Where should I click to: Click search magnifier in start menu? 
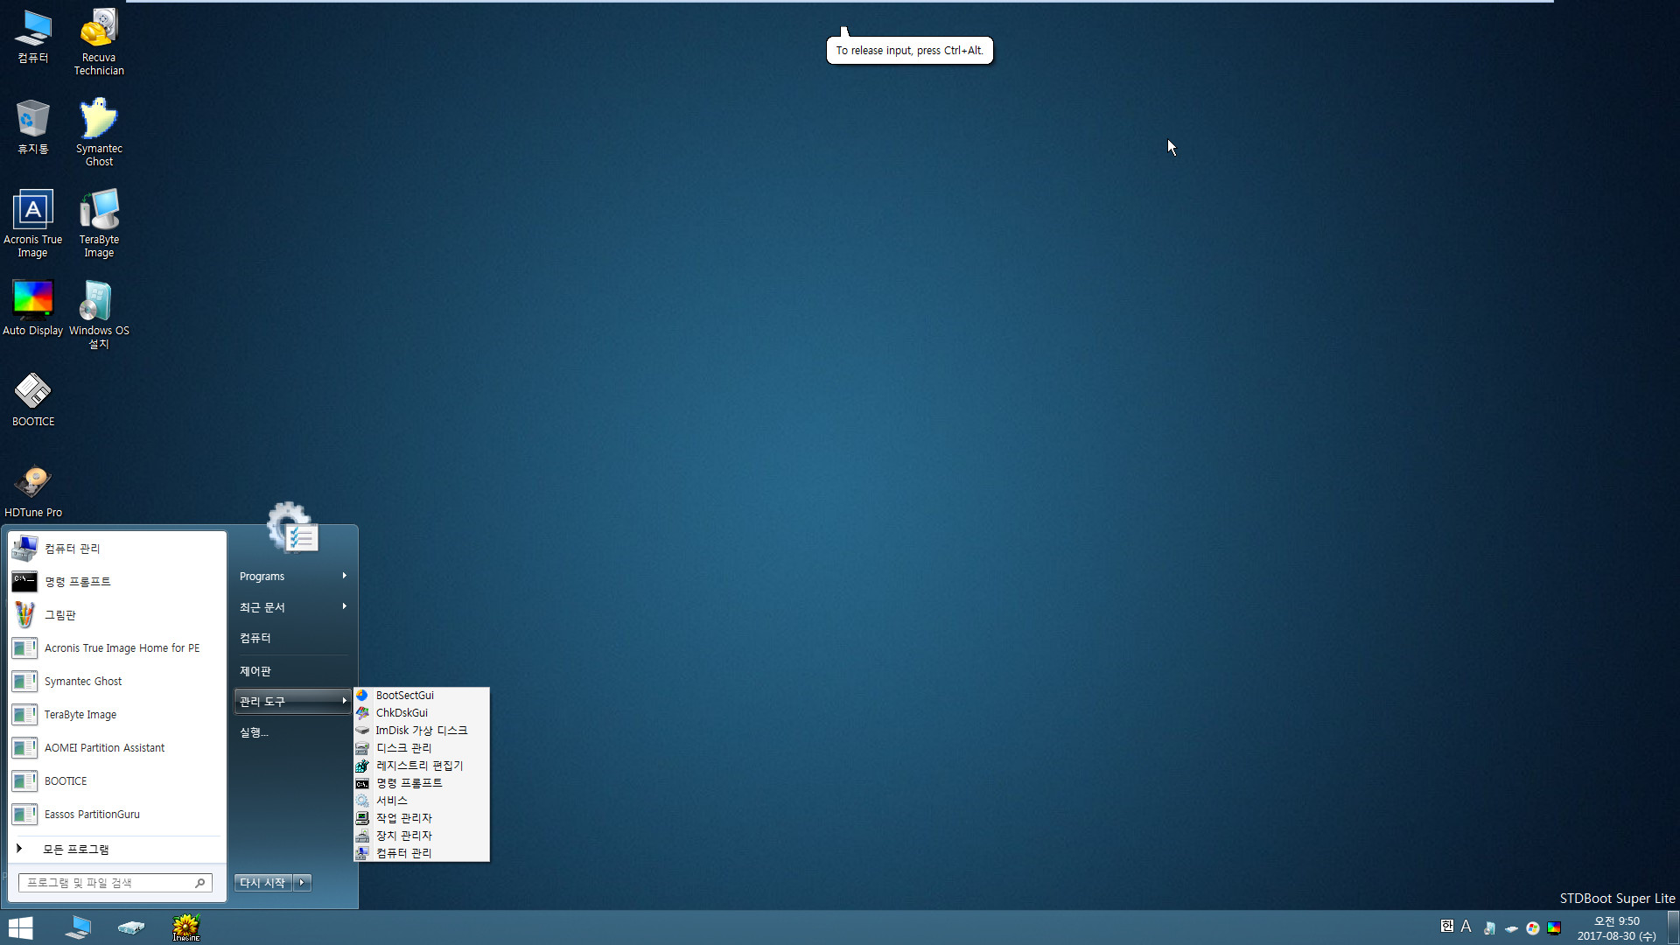tap(199, 883)
